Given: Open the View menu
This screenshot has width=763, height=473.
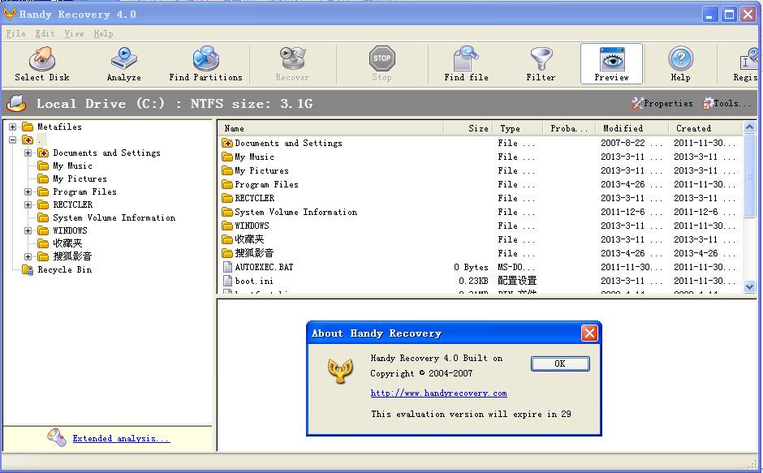Looking at the screenshot, I should point(74,33).
